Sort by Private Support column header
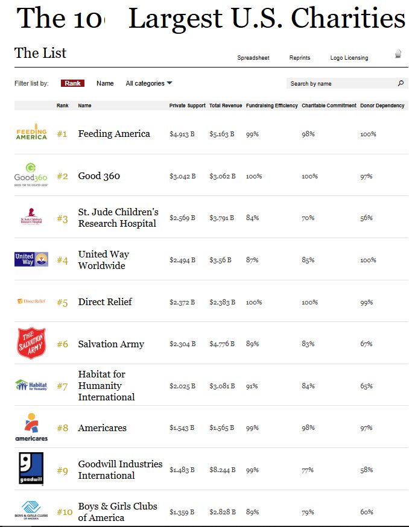The image size is (409, 527). (187, 106)
